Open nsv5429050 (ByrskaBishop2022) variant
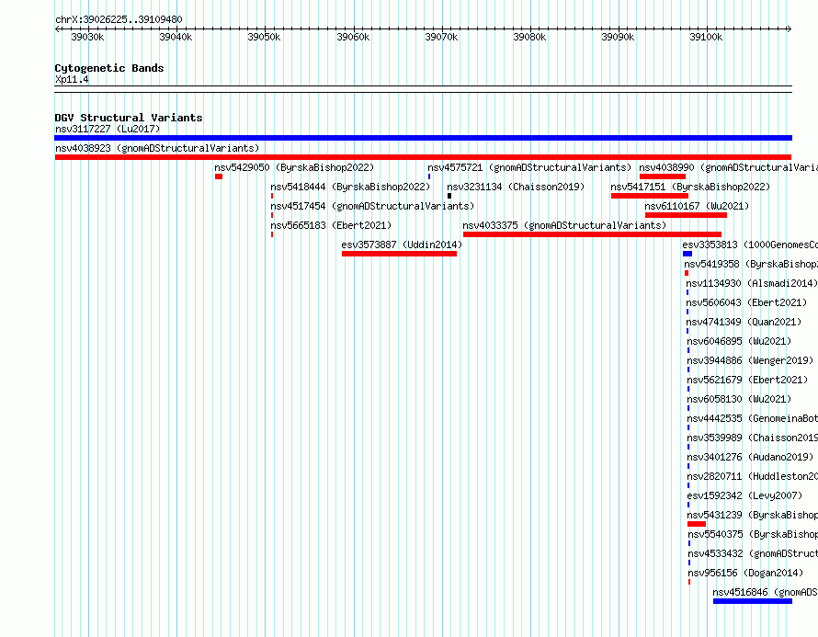The height and width of the screenshot is (637, 818). coord(294,167)
